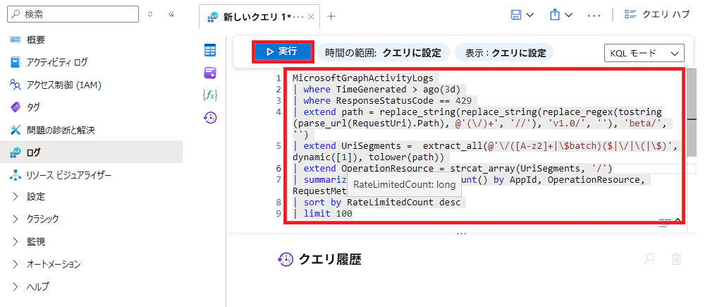Open the top-right more options ellipsis
This screenshot has width=710, height=307.
(x=594, y=15)
